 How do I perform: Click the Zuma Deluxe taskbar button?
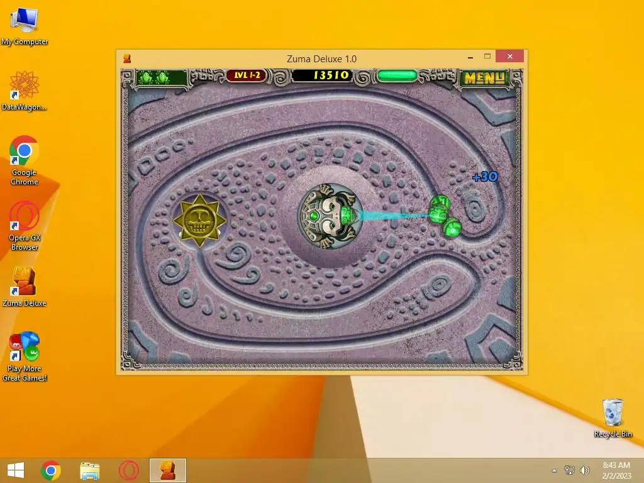pos(168,470)
